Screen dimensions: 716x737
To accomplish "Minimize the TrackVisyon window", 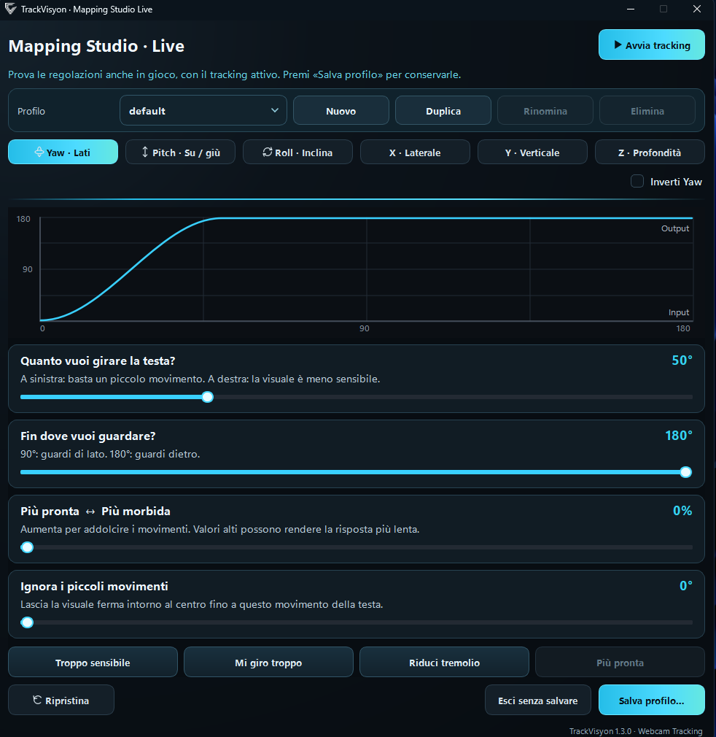I will pyautogui.click(x=631, y=9).
